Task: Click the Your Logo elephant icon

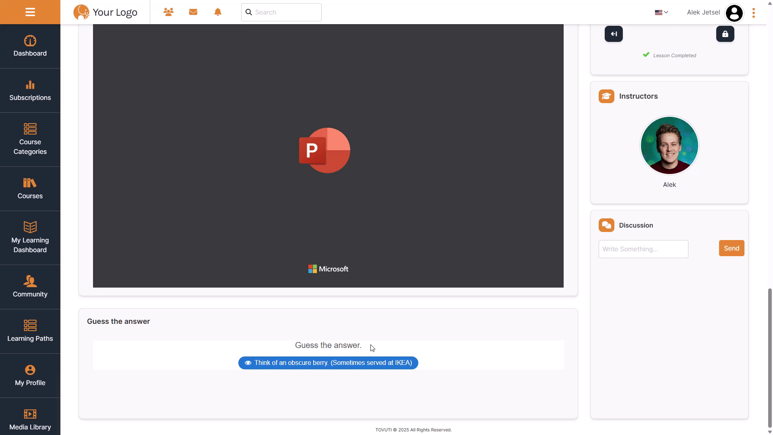Action: click(x=81, y=12)
